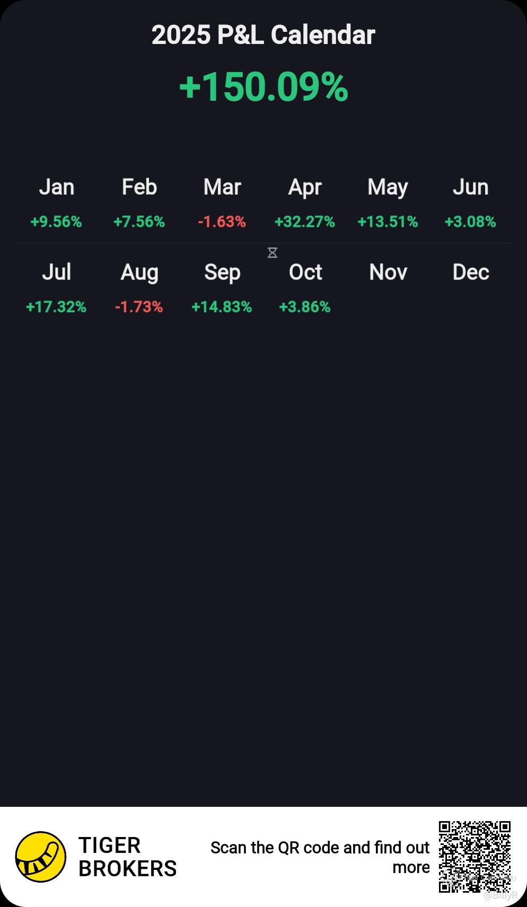Click the hourglass icon above Oct
527x907 pixels.
[x=273, y=253]
